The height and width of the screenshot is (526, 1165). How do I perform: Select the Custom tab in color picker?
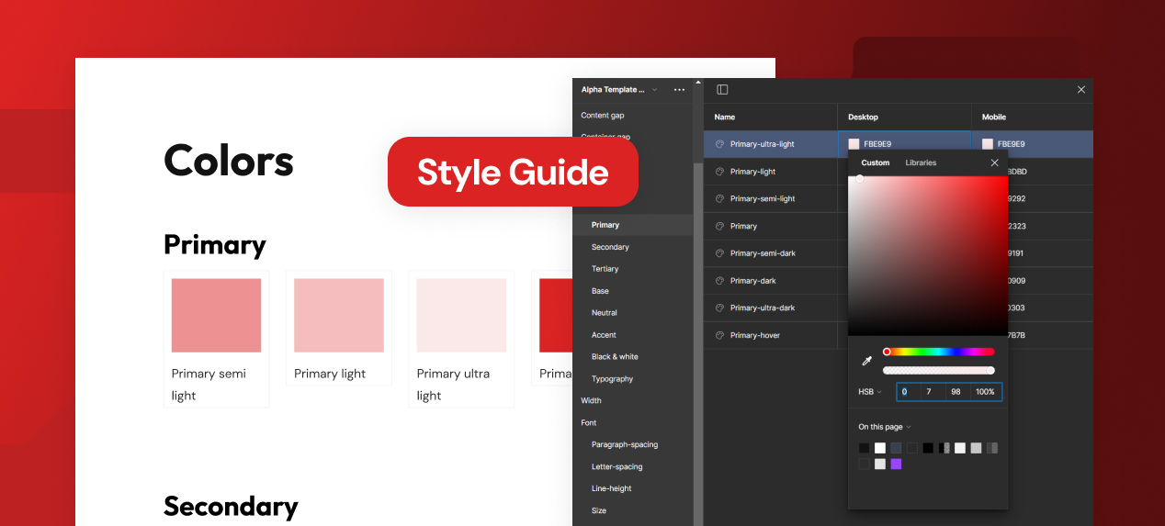[875, 162]
